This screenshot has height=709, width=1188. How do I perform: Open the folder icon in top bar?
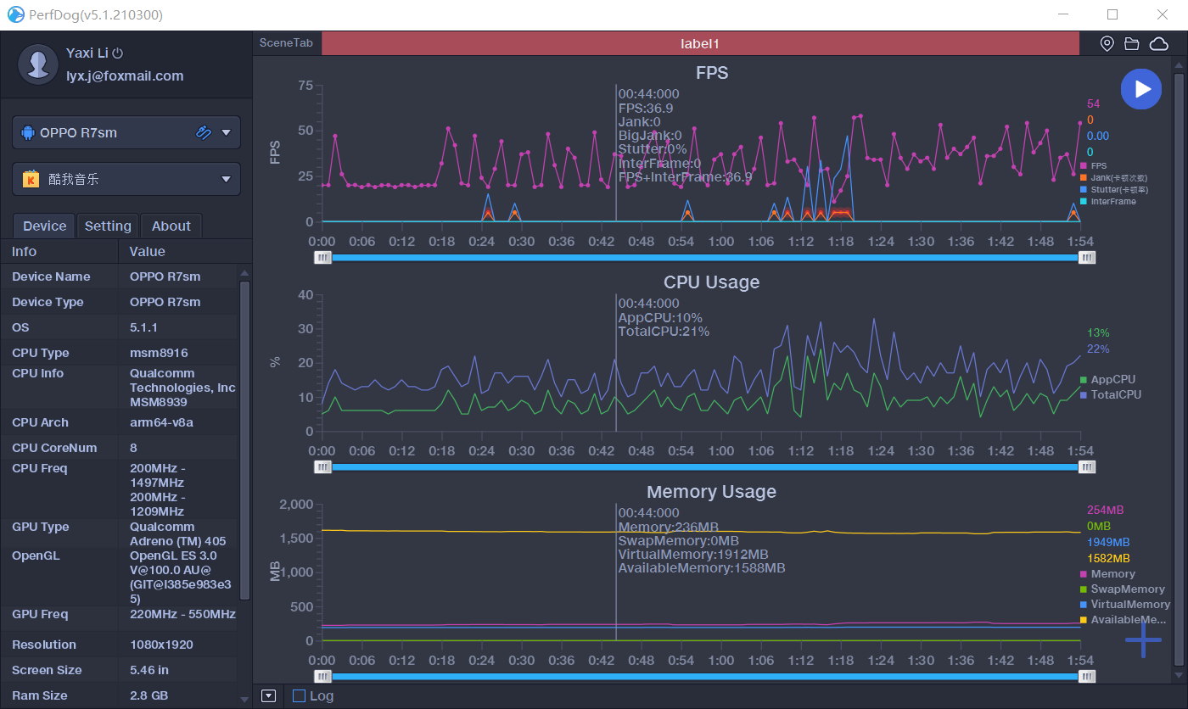(x=1132, y=44)
